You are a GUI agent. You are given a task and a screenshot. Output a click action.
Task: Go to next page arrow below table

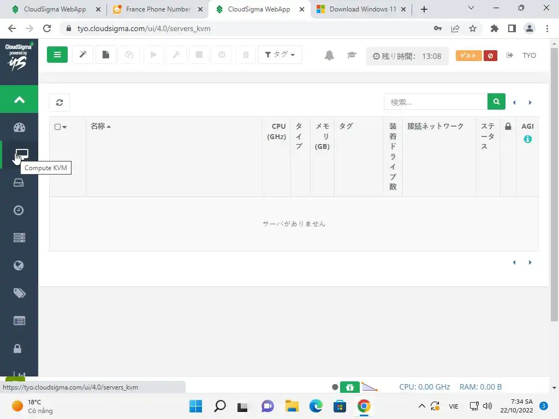[530, 262]
